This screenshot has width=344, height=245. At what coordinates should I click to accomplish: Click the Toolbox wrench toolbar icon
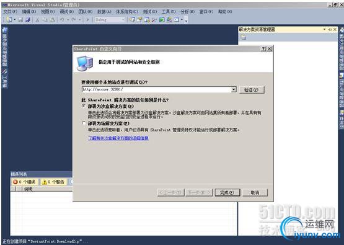click(154, 20)
